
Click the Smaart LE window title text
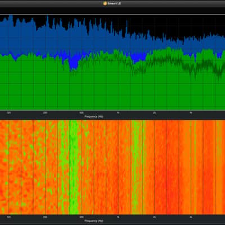point(114,3)
